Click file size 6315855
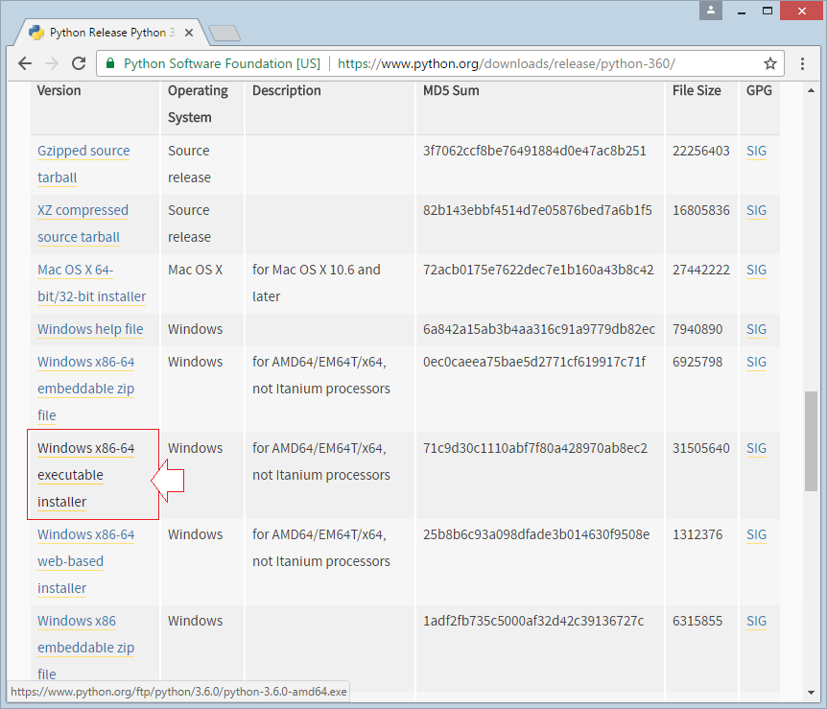This screenshot has width=827, height=709. pos(697,621)
